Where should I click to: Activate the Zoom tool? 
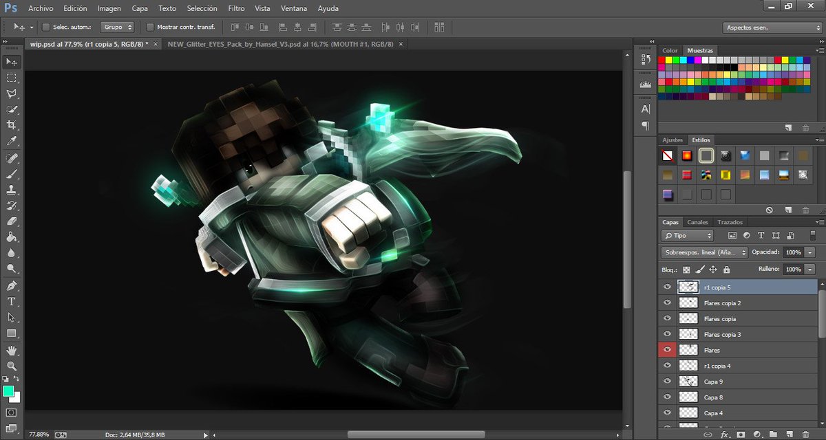point(12,366)
